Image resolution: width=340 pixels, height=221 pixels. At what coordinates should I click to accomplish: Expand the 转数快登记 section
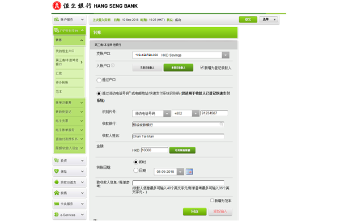click(x=69, y=112)
